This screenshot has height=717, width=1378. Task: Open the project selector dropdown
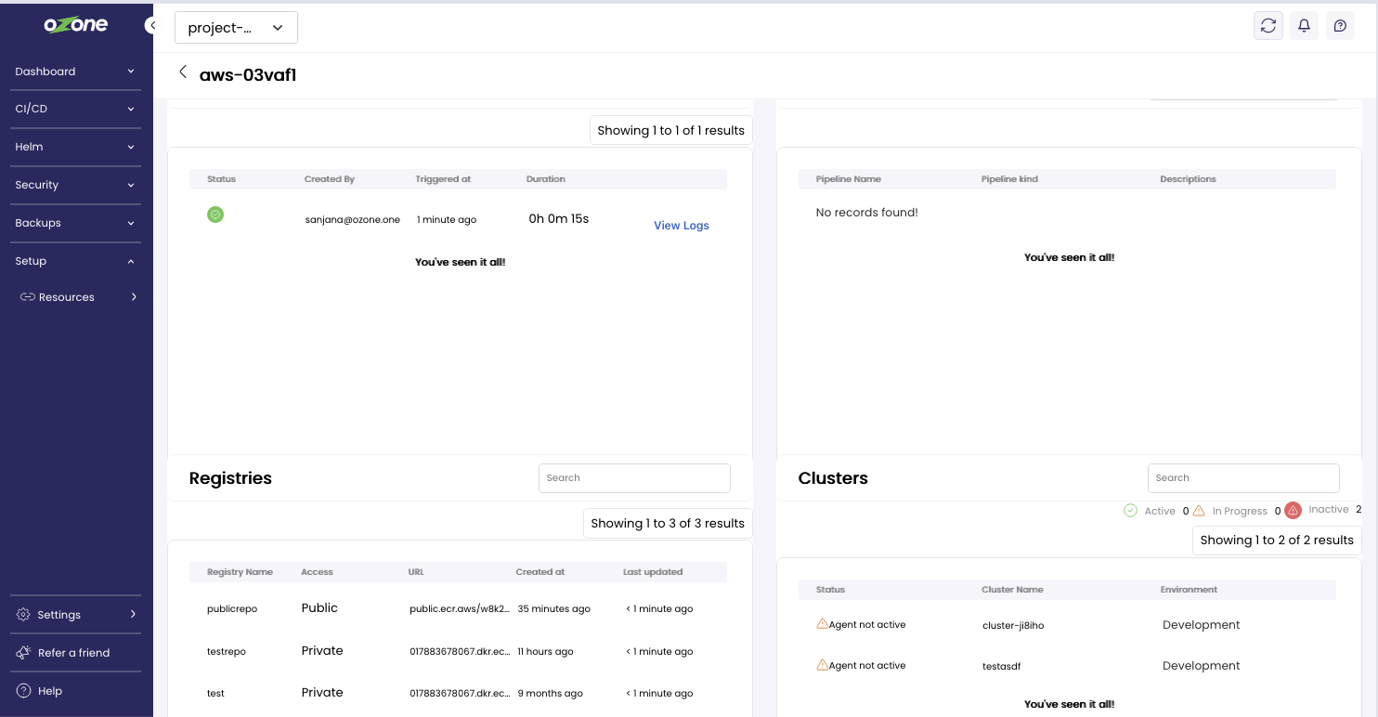[x=236, y=28]
